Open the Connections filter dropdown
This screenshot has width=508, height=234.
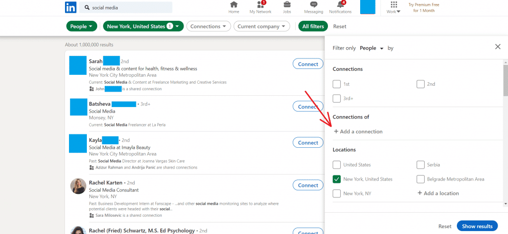pyautogui.click(x=209, y=26)
